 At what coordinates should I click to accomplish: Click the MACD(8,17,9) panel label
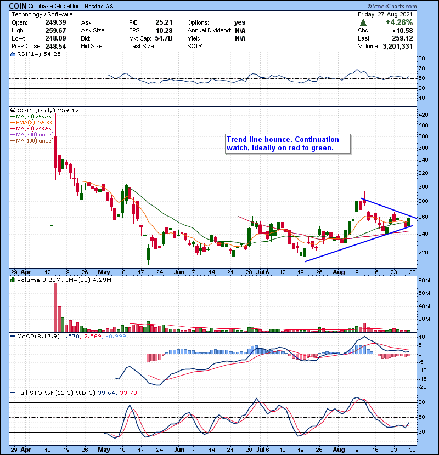(x=38, y=337)
